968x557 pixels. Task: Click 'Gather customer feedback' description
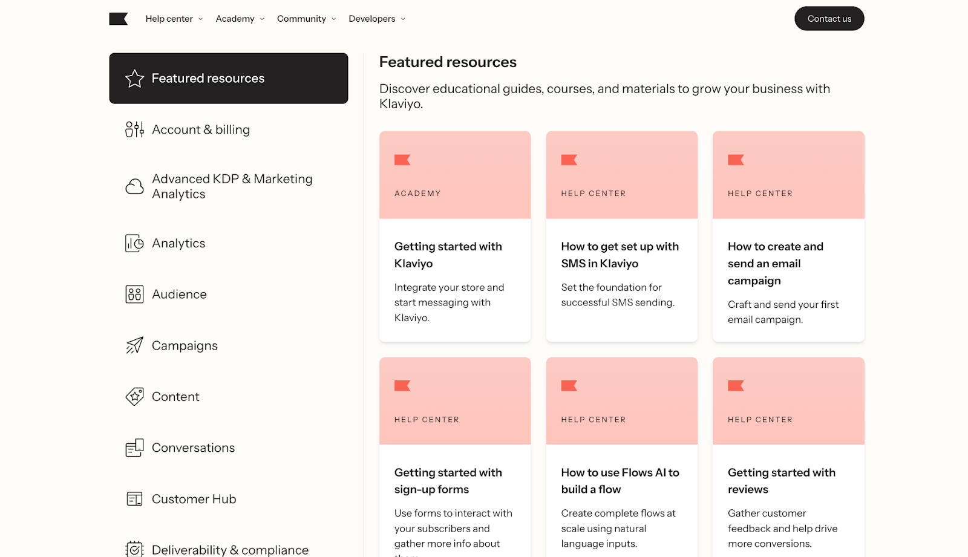(x=783, y=529)
